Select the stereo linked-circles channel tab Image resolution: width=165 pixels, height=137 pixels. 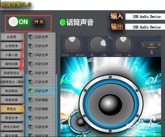152,45
